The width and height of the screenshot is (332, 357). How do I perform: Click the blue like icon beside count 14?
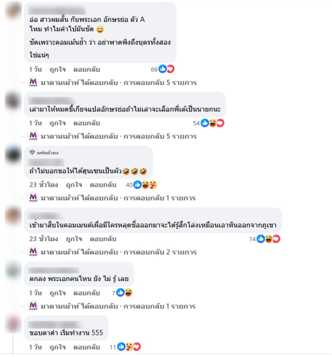pos(261,239)
